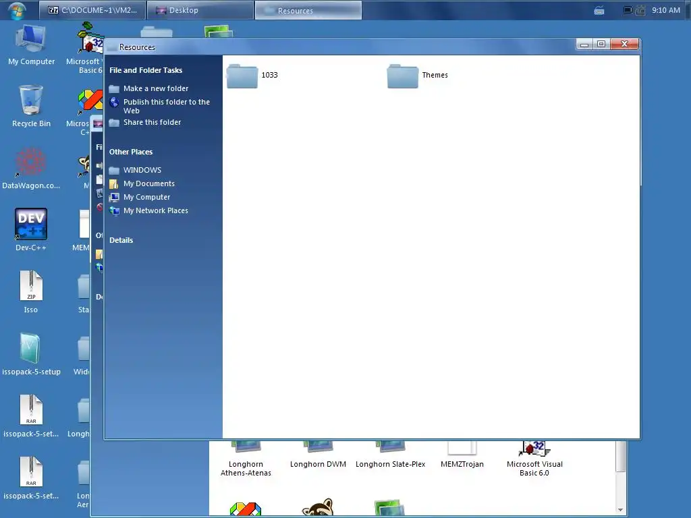
Task: Switch to the Desktop taskbar button
Action: click(x=200, y=10)
